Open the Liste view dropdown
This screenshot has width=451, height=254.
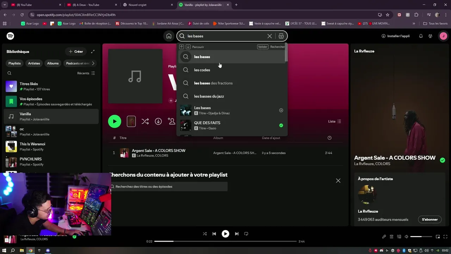coord(335,121)
